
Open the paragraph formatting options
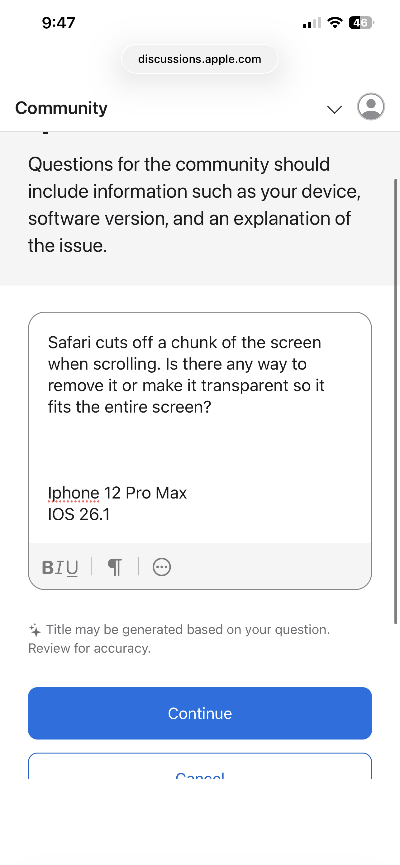coord(115,568)
